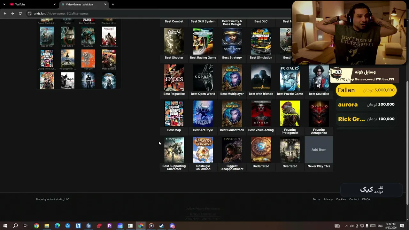Viewport: 409px width, 230px height.
Task: Open the volume control in system tray
Action: tap(352, 226)
